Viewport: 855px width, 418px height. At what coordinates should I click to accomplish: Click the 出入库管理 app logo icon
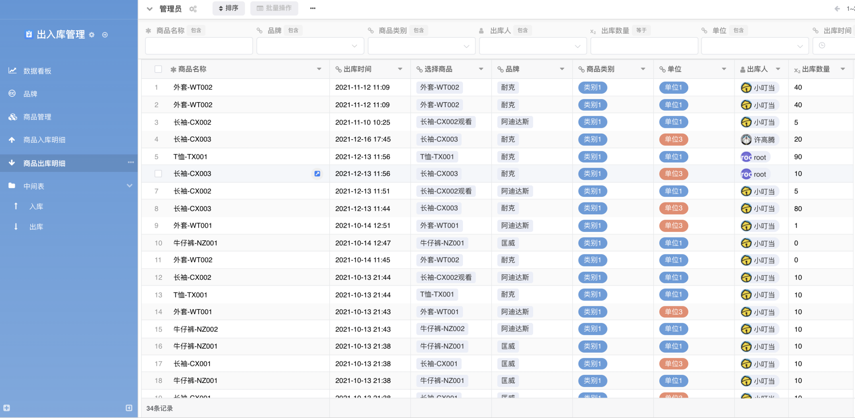click(x=29, y=34)
